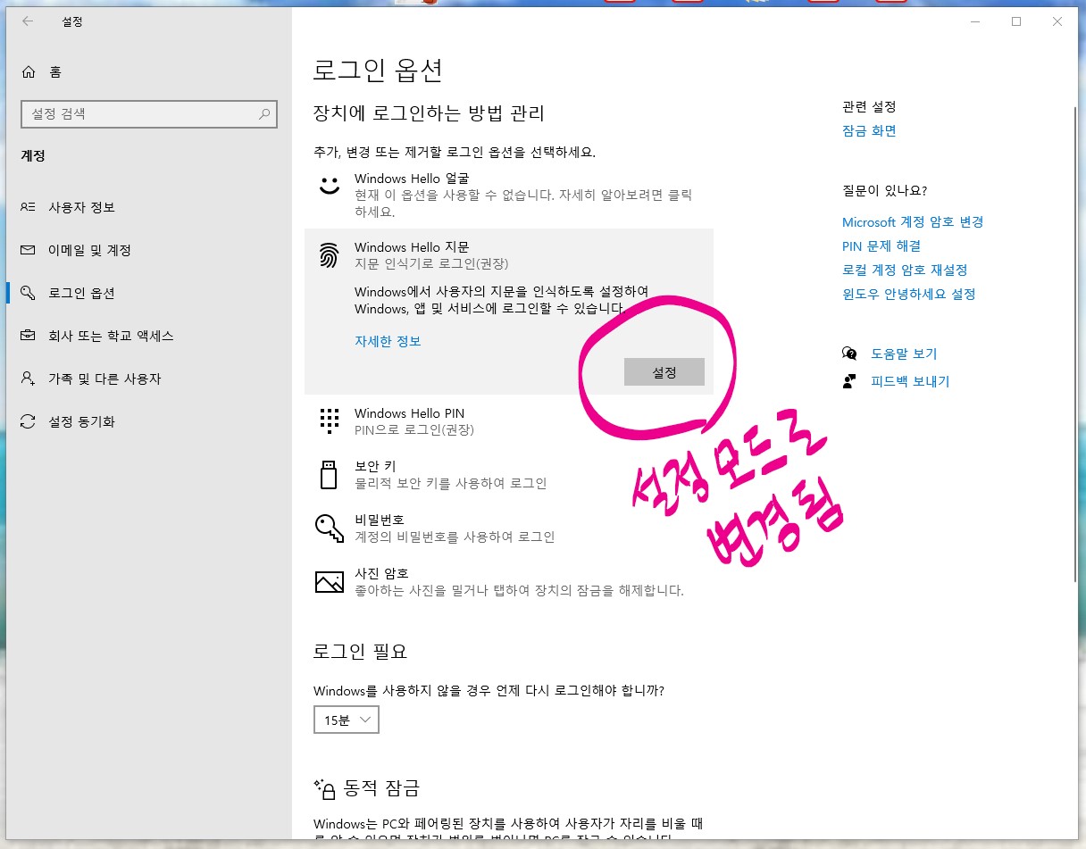
Task: Click the 사진 암호 picture icon
Action: pos(330,581)
